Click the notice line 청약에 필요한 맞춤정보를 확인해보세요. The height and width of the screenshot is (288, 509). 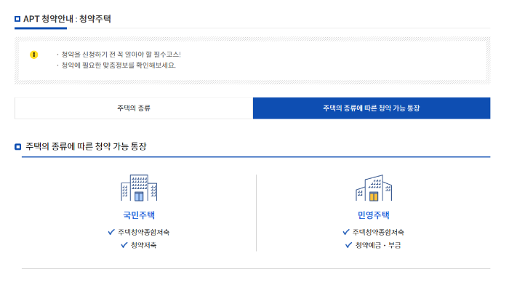(x=119, y=65)
